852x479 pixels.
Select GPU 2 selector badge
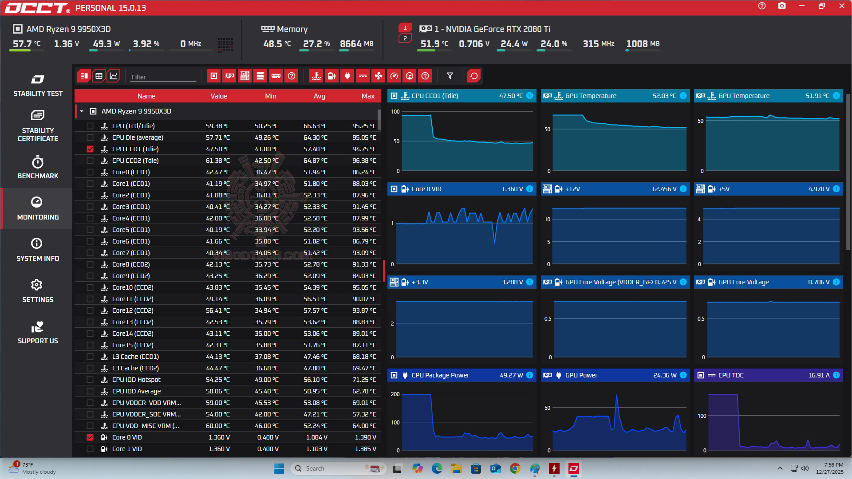pos(405,39)
